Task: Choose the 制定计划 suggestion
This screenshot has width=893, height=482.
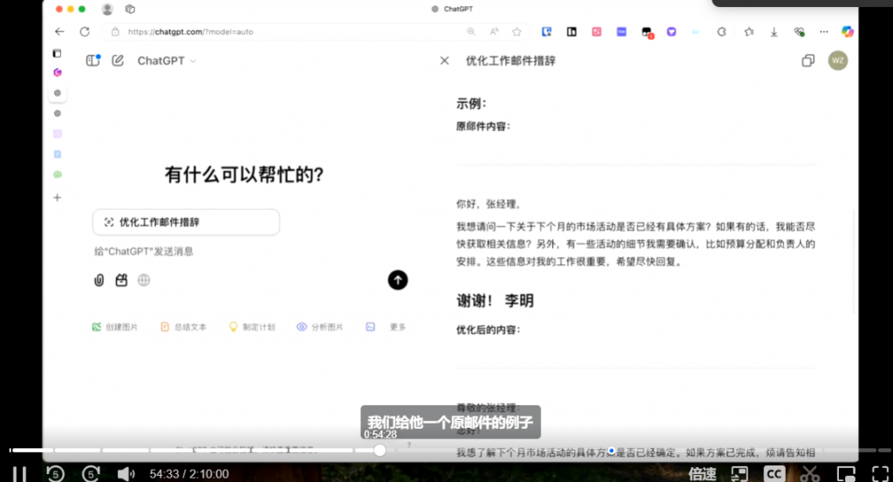Action: (252, 327)
